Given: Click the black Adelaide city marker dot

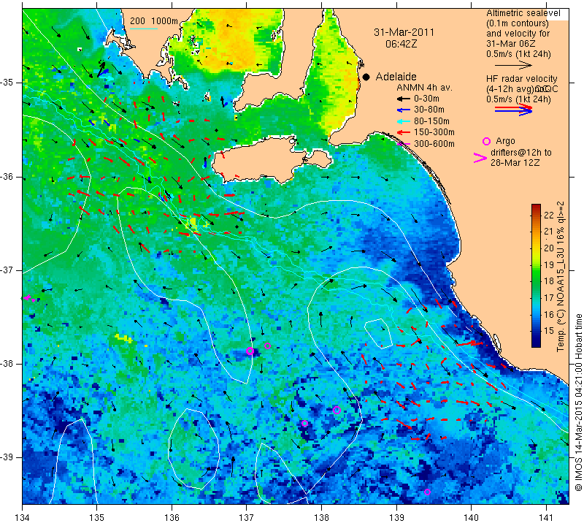Looking at the screenshot, I should [366, 77].
